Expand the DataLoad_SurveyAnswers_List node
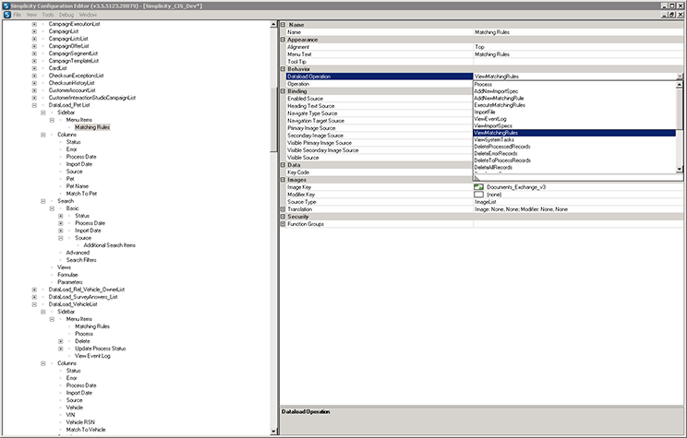Screen dimensions: 687x438 point(34,297)
